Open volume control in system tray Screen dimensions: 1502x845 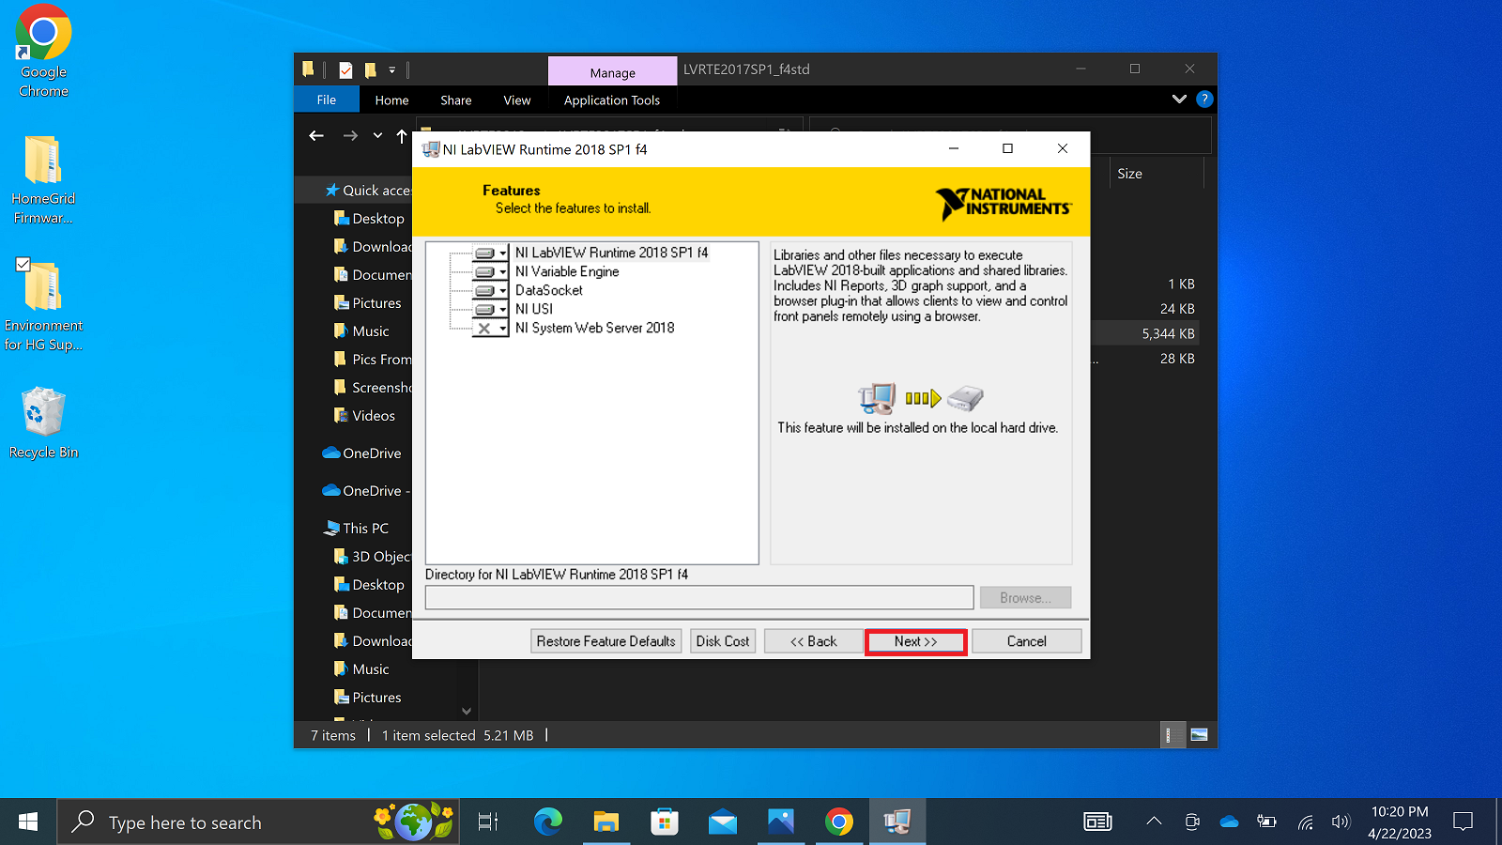tap(1341, 822)
